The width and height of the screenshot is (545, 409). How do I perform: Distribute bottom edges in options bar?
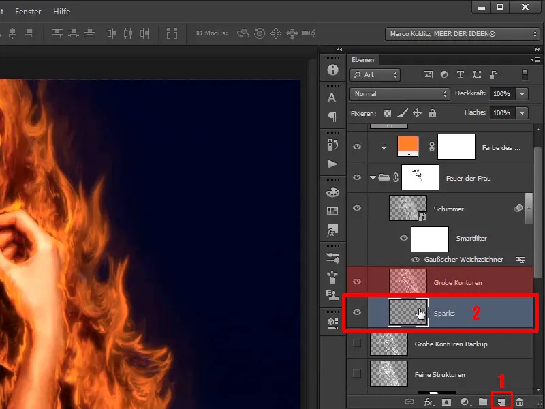tap(90, 33)
